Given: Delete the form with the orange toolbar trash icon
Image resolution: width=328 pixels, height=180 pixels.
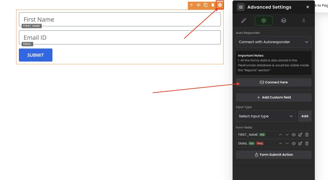Looking at the screenshot, I should tap(213, 5).
